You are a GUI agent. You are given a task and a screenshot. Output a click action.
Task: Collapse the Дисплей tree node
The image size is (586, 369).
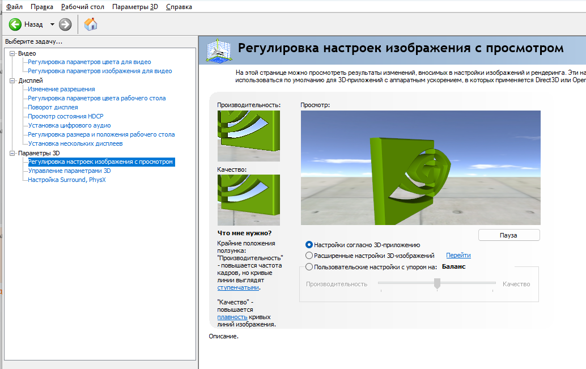click(x=12, y=80)
